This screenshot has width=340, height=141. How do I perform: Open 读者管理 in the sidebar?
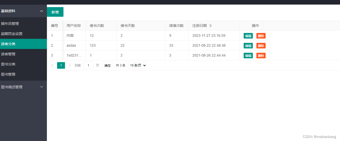tap(23, 54)
